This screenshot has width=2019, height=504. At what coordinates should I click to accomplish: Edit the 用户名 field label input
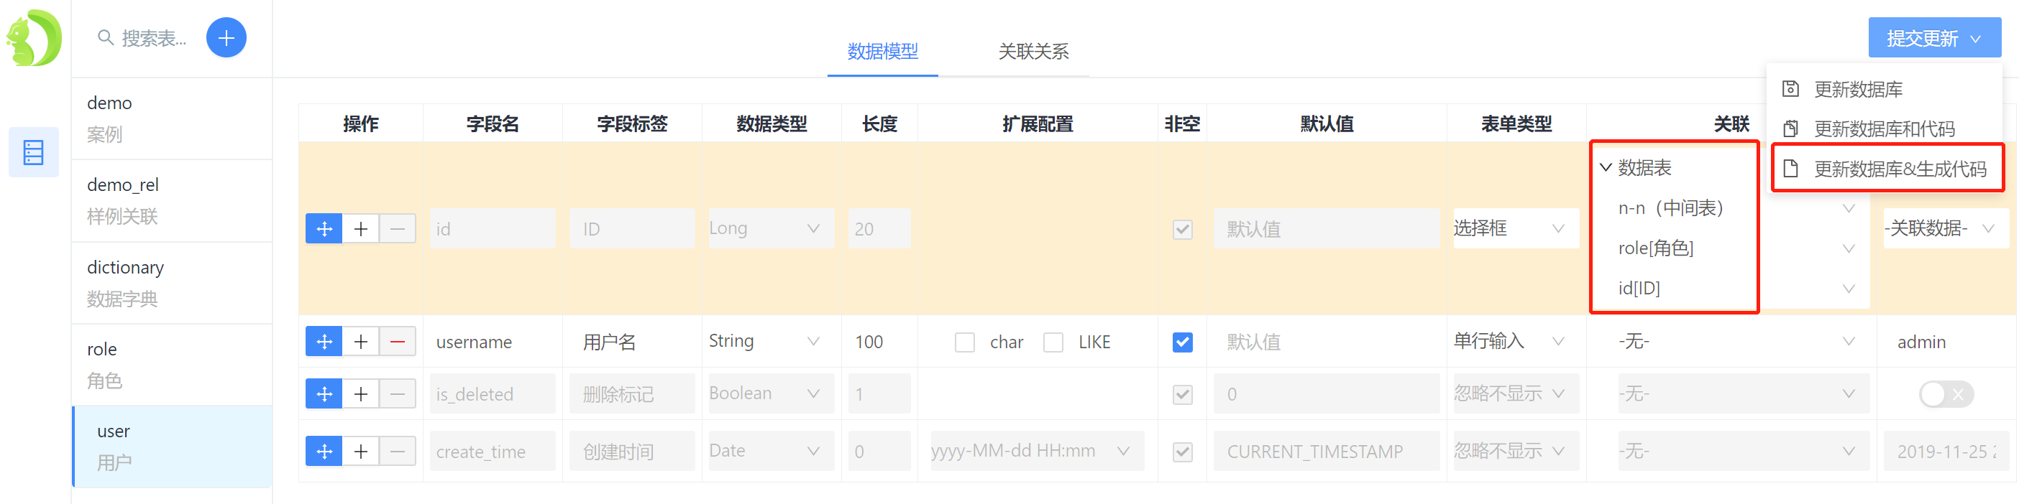coord(632,342)
